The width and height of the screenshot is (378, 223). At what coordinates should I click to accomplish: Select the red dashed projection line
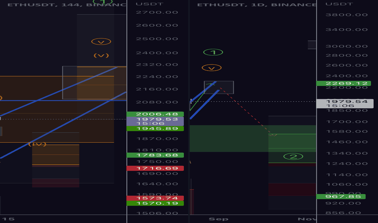[x=246, y=111]
